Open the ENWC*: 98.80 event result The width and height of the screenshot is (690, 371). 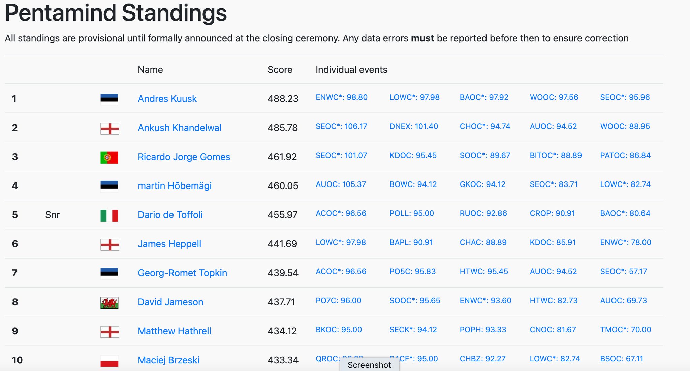(341, 97)
